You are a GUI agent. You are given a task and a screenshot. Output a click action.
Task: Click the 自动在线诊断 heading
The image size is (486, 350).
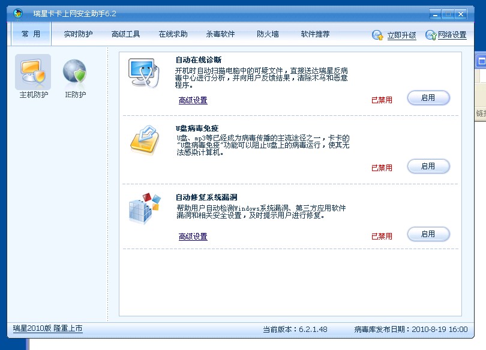coord(199,60)
